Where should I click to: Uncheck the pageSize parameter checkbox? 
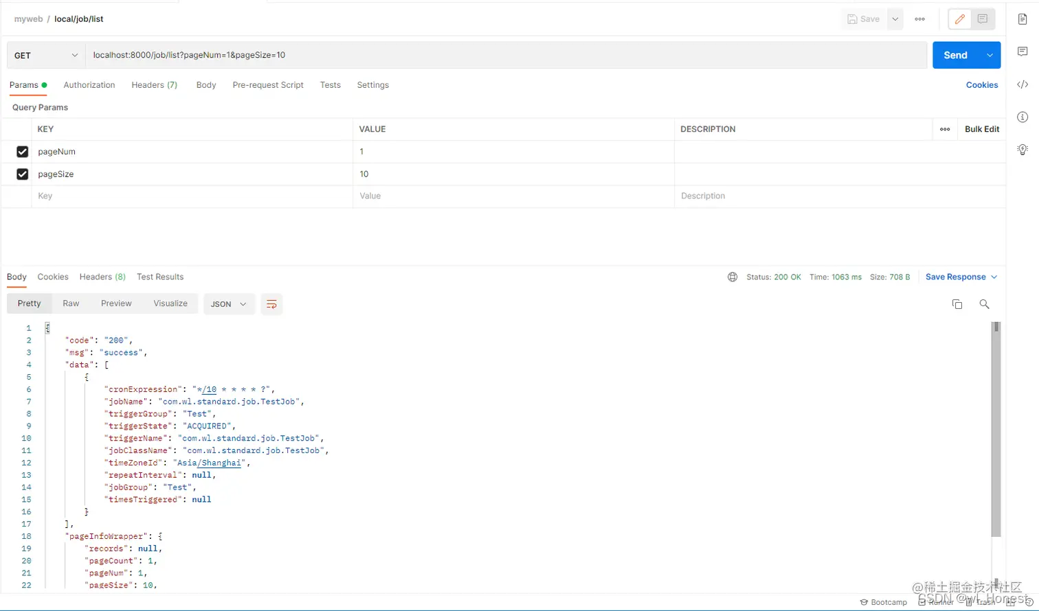(23, 174)
